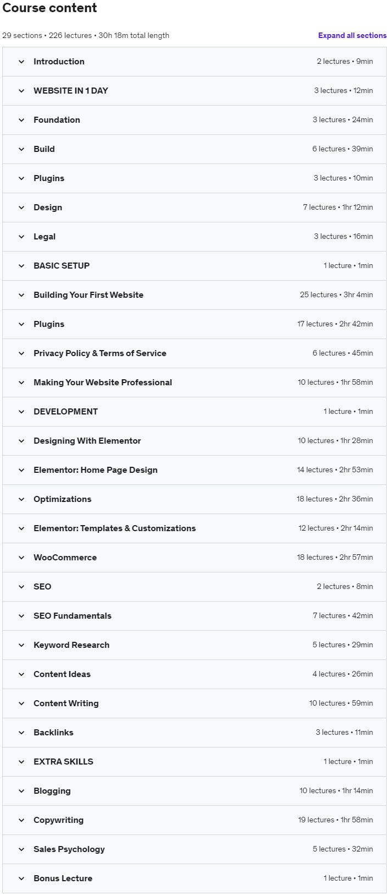
Task: Expand Designing With Elementor section title
Action: pos(87,441)
